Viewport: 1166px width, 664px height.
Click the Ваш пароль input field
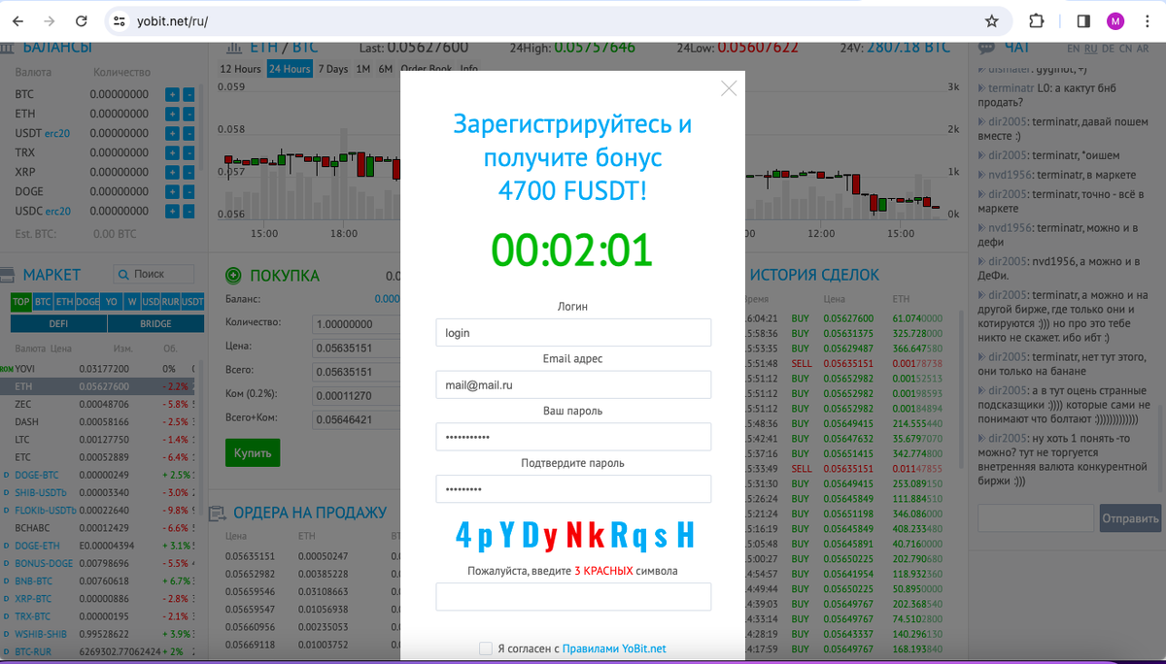pyautogui.click(x=573, y=437)
